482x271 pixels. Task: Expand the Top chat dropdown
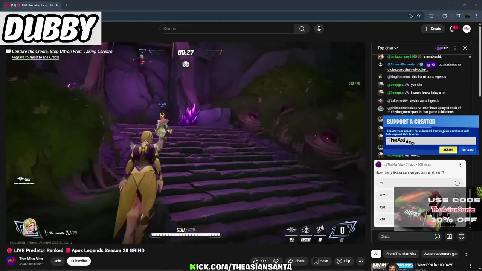click(388, 48)
